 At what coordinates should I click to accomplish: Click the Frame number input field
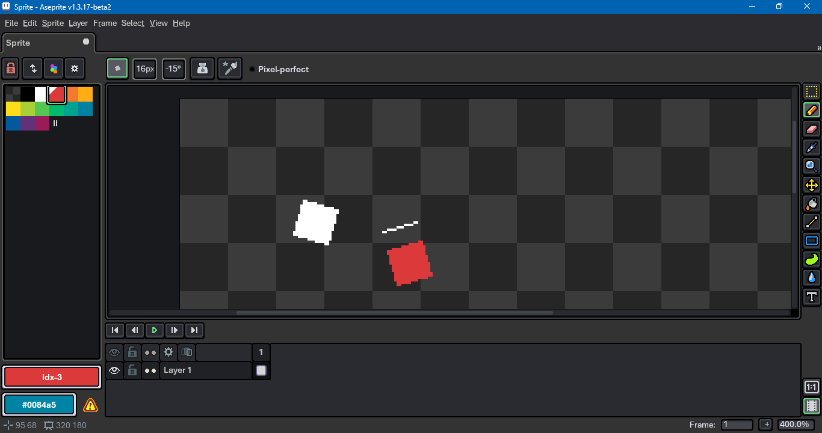(737, 425)
